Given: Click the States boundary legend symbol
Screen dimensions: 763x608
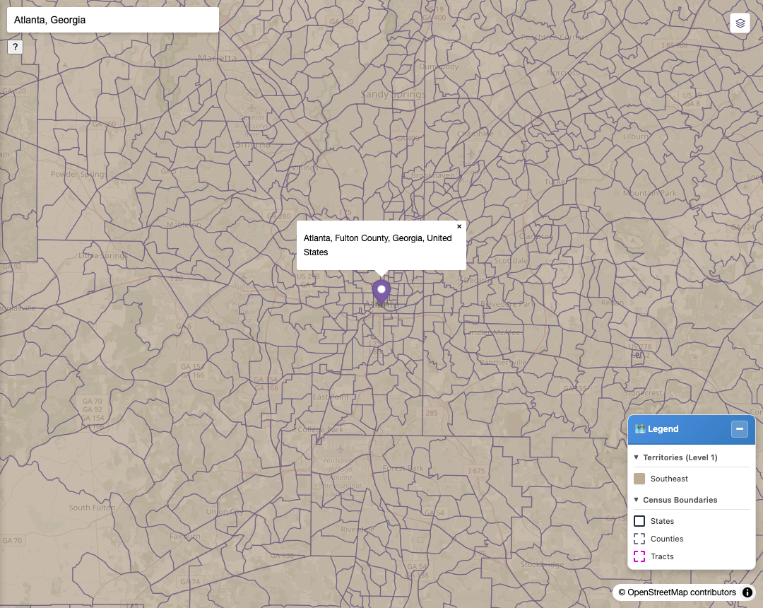Looking at the screenshot, I should [639, 521].
